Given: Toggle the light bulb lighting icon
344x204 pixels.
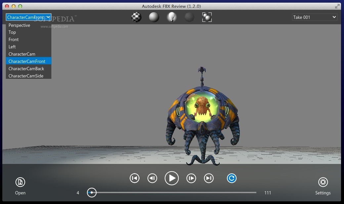Looking at the screenshot, I should (172, 17).
